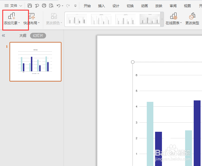
Task: Save the presentation with the disk icon
Action: click(x=30, y=6)
